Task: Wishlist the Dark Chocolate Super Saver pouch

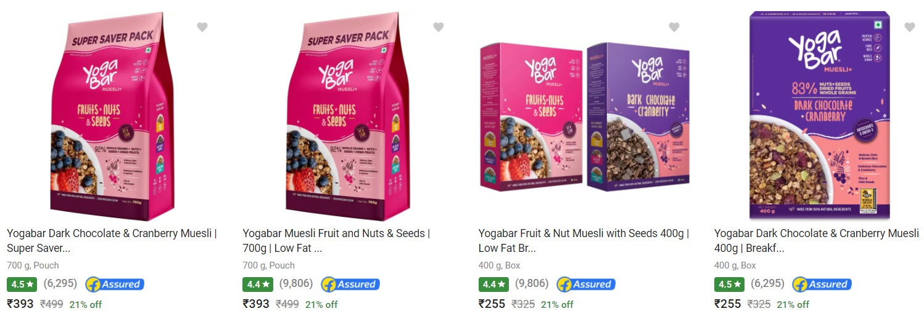Action: (202, 27)
